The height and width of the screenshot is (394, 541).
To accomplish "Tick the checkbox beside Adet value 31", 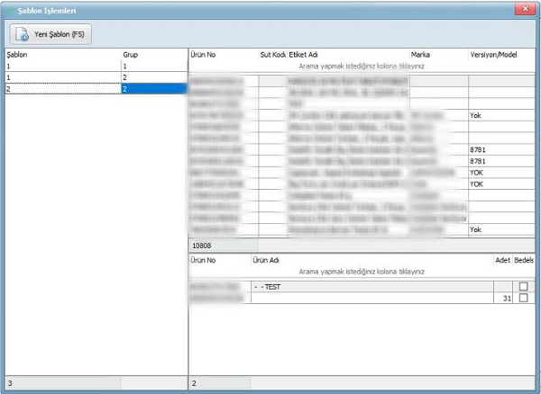I will [523, 298].
